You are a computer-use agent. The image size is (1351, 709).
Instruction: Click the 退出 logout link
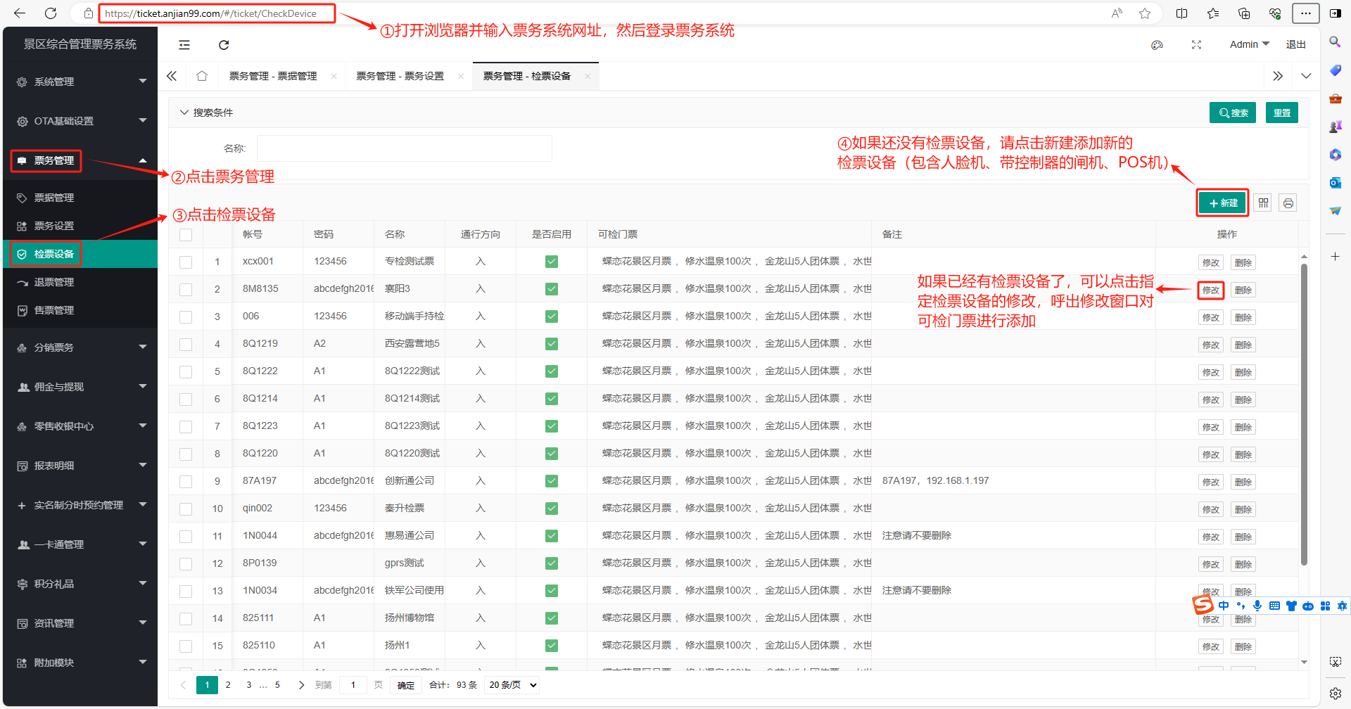tap(1295, 44)
